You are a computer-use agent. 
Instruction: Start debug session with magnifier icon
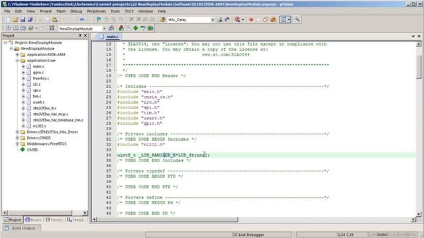point(237,19)
